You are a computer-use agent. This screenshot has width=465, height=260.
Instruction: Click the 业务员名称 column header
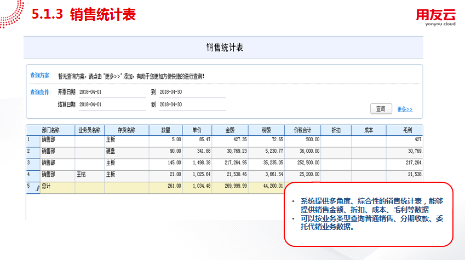click(x=89, y=130)
